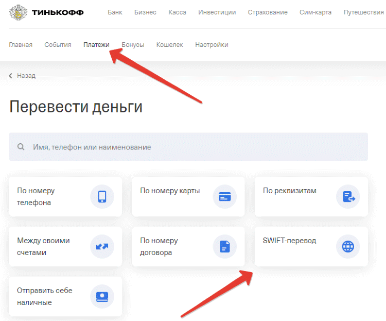Switch to the Главная tab
This screenshot has height=321, width=386.
click(21, 45)
